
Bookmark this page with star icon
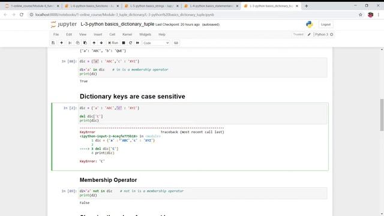point(361,14)
